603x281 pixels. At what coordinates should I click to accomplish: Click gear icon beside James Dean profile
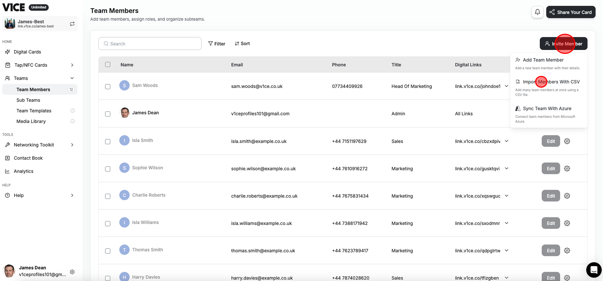72,272
